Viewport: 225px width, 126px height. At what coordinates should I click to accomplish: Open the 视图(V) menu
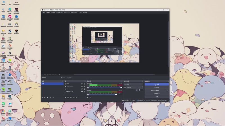point(53,12)
